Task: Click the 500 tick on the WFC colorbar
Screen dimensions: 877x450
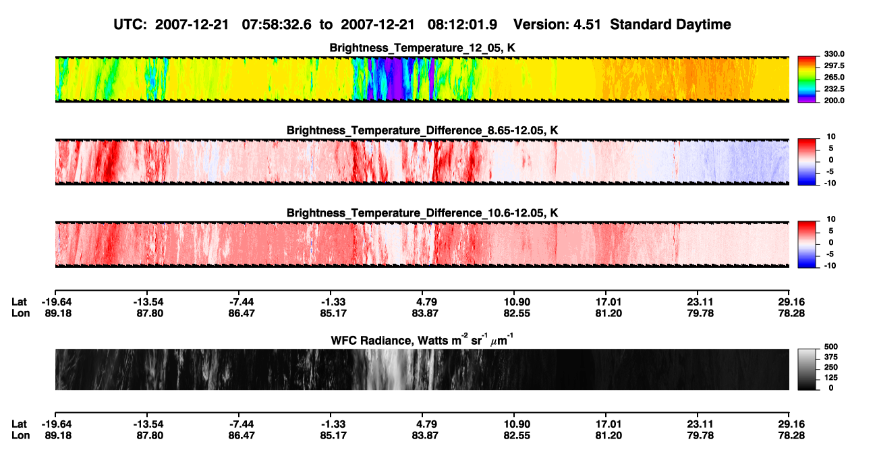Action: tap(830, 348)
